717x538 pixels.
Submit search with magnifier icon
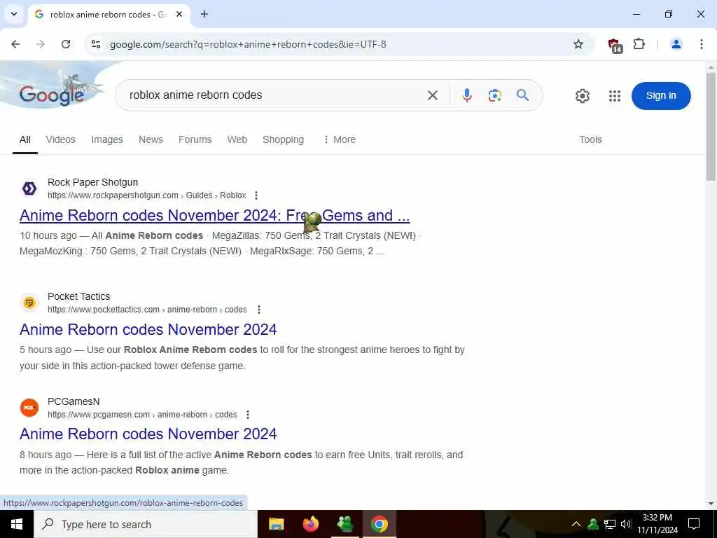pyautogui.click(x=522, y=95)
